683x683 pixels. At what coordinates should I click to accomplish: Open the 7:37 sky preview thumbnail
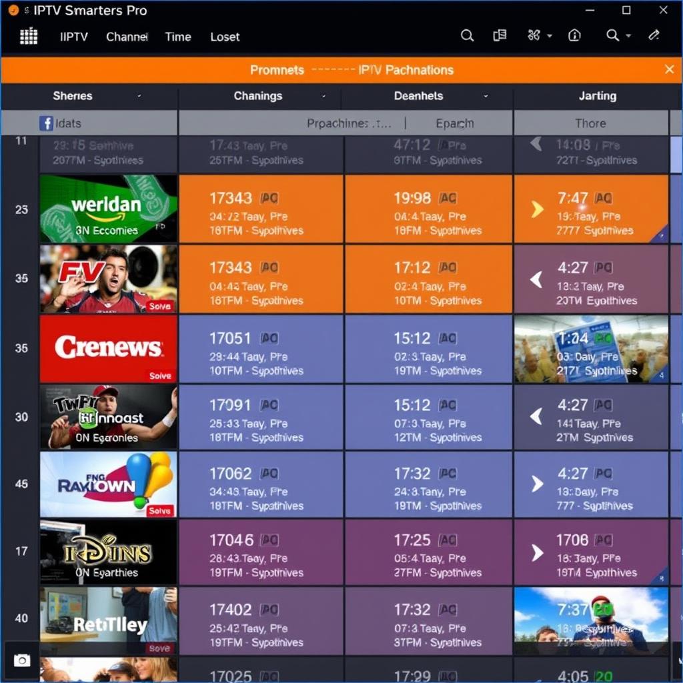591,620
